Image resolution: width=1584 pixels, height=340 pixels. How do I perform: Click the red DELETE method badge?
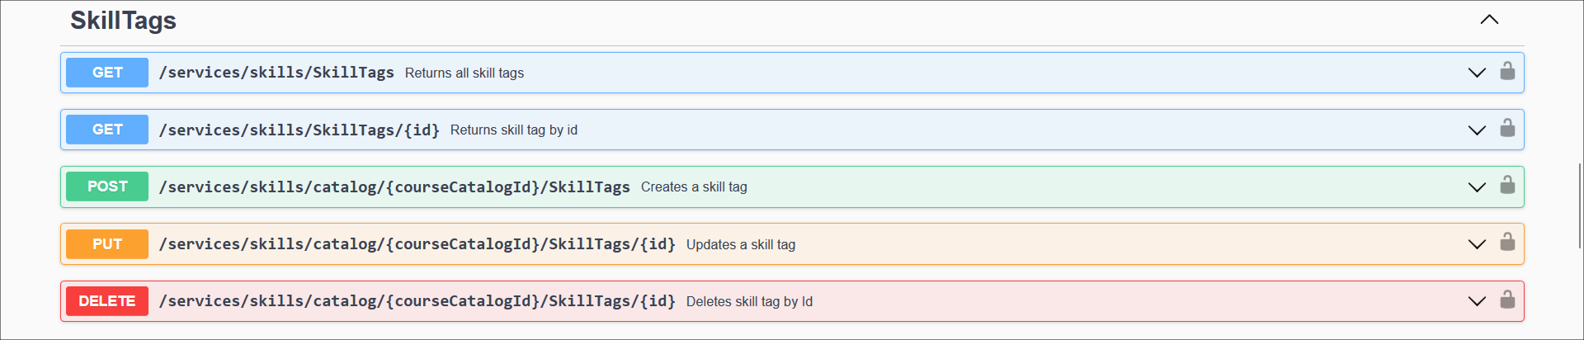click(107, 301)
